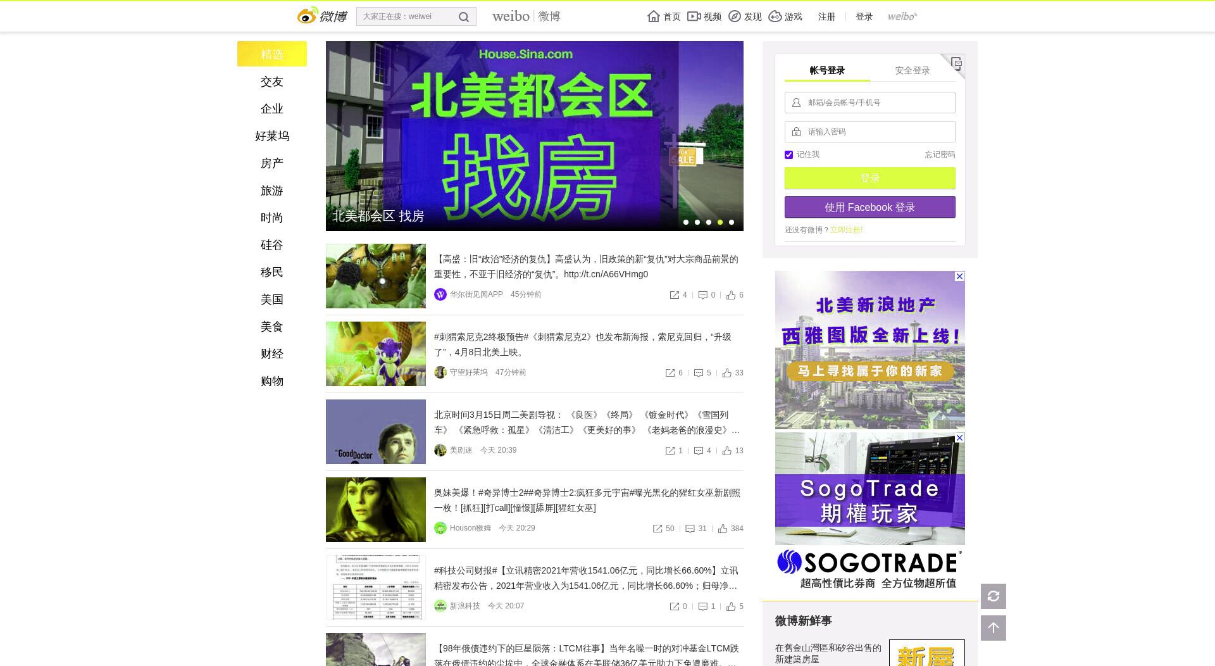Click repost icon on 刺猬索尼克2 post
The image size is (1215, 666).
pyautogui.click(x=670, y=373)
